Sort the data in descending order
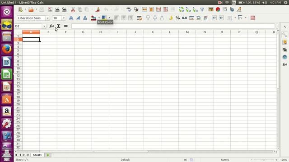 coord(195,9)
